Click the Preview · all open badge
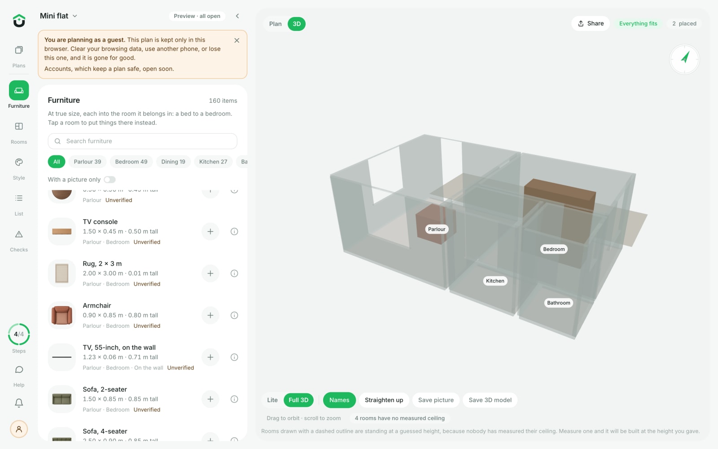Screen dimensions: 718x449 point(197,16)
